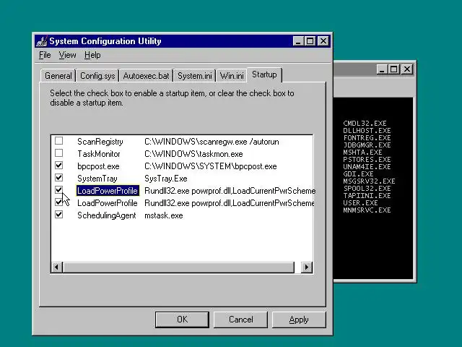Click JDBGMGR.EXE in the background window
Viewport: 462px width, 347px height.
tap(367, 145)
